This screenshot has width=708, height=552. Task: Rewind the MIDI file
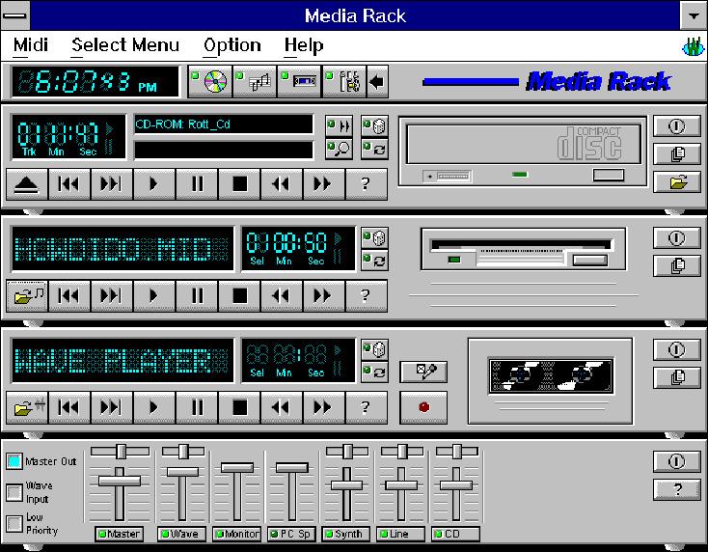coord(282,296)
